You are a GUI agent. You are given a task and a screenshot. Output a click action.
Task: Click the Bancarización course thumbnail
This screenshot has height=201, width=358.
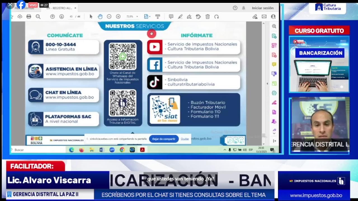click(319, 64)
